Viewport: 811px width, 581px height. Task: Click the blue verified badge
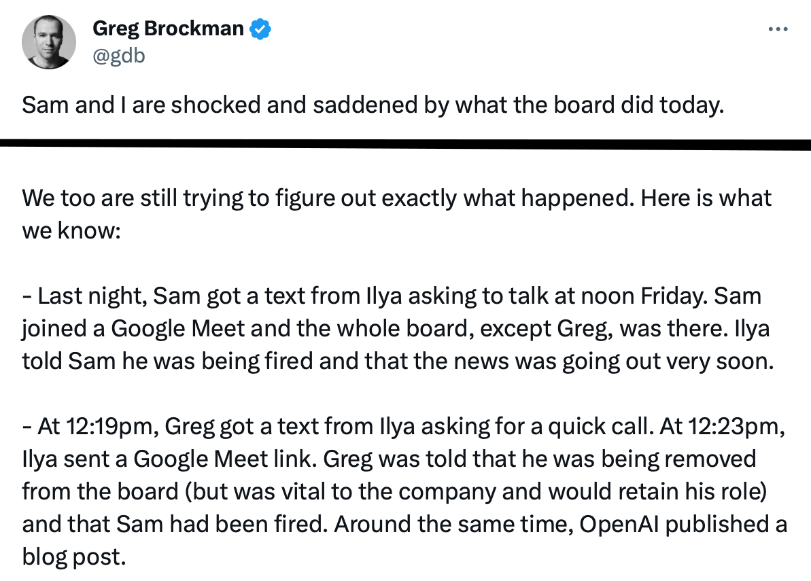pos(260,29)
